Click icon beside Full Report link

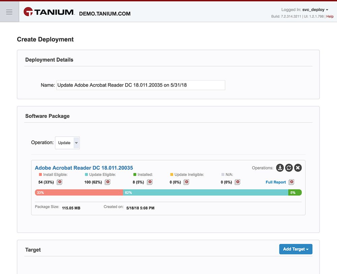292,182
